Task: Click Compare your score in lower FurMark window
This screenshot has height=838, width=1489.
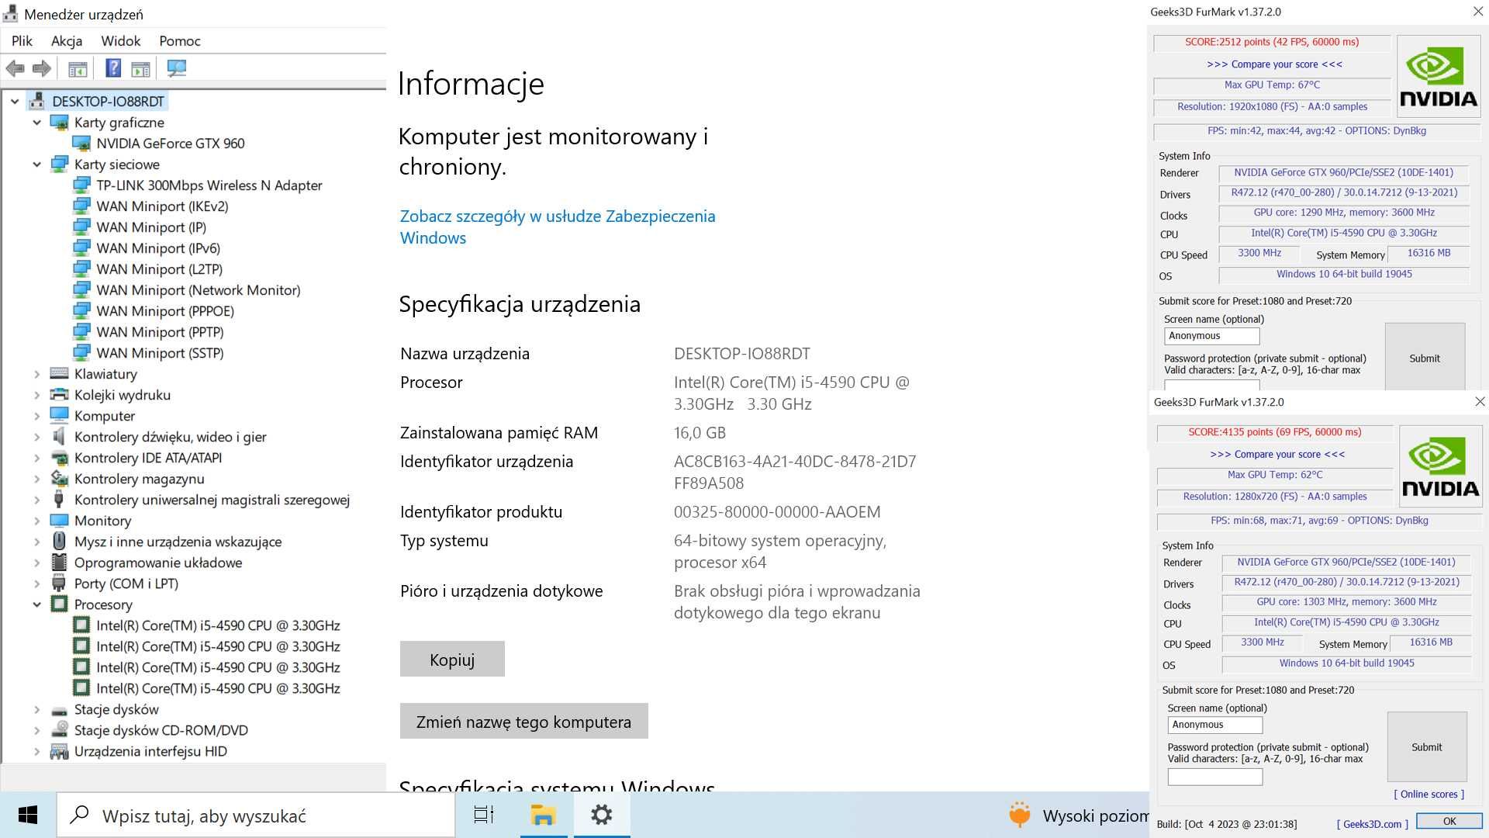Action: pyautogui.click(x=1277, y=454)
